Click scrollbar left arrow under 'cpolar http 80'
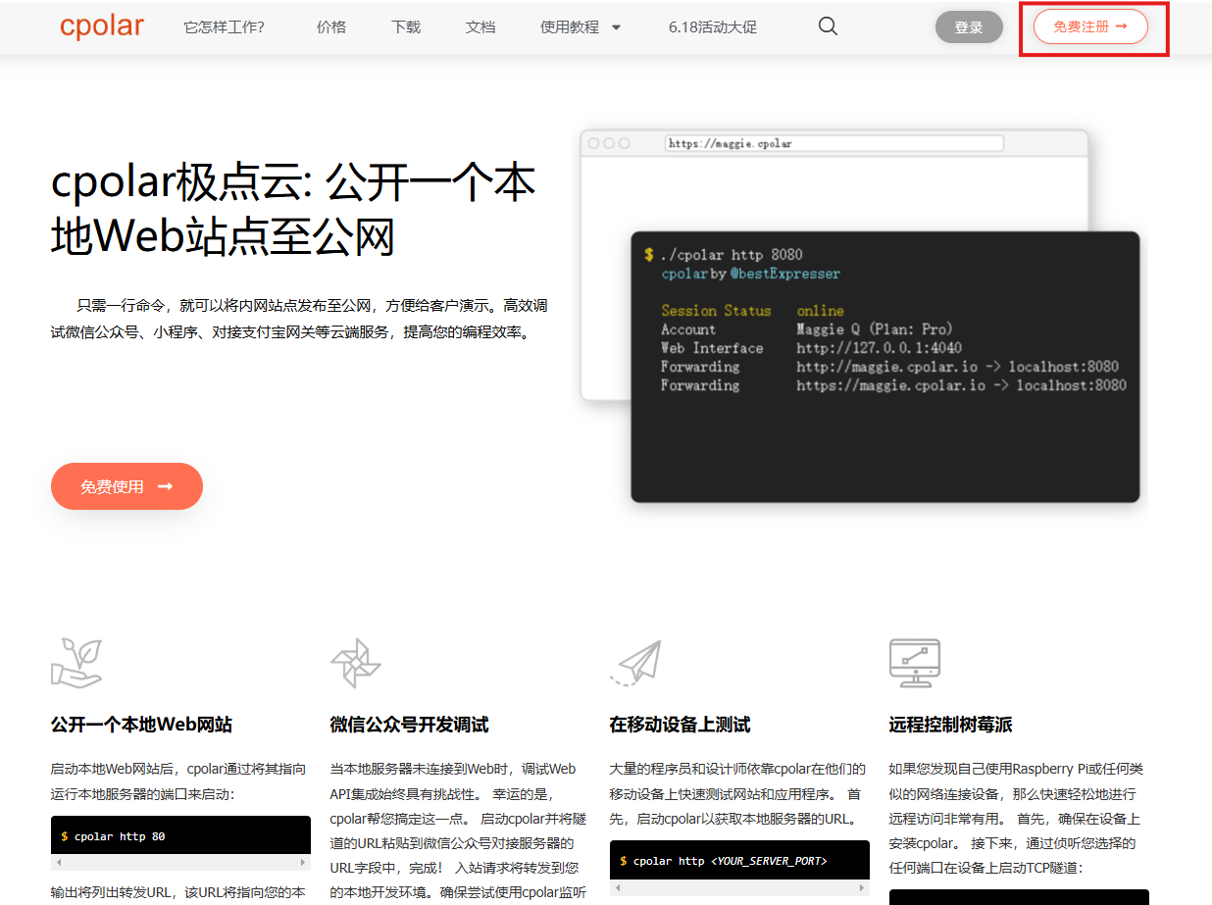 [59, 863]
